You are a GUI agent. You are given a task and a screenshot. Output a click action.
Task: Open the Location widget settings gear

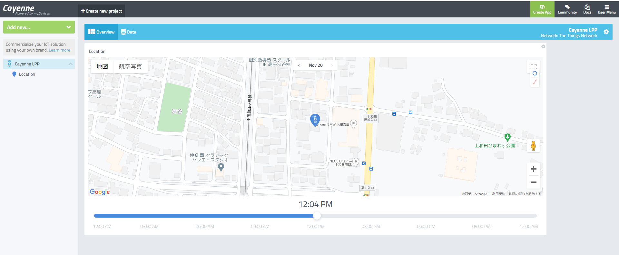pos(543,46)
